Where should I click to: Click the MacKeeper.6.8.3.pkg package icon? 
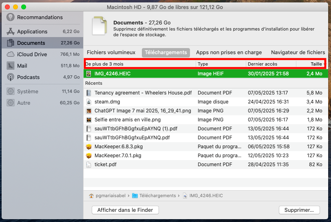89,147
